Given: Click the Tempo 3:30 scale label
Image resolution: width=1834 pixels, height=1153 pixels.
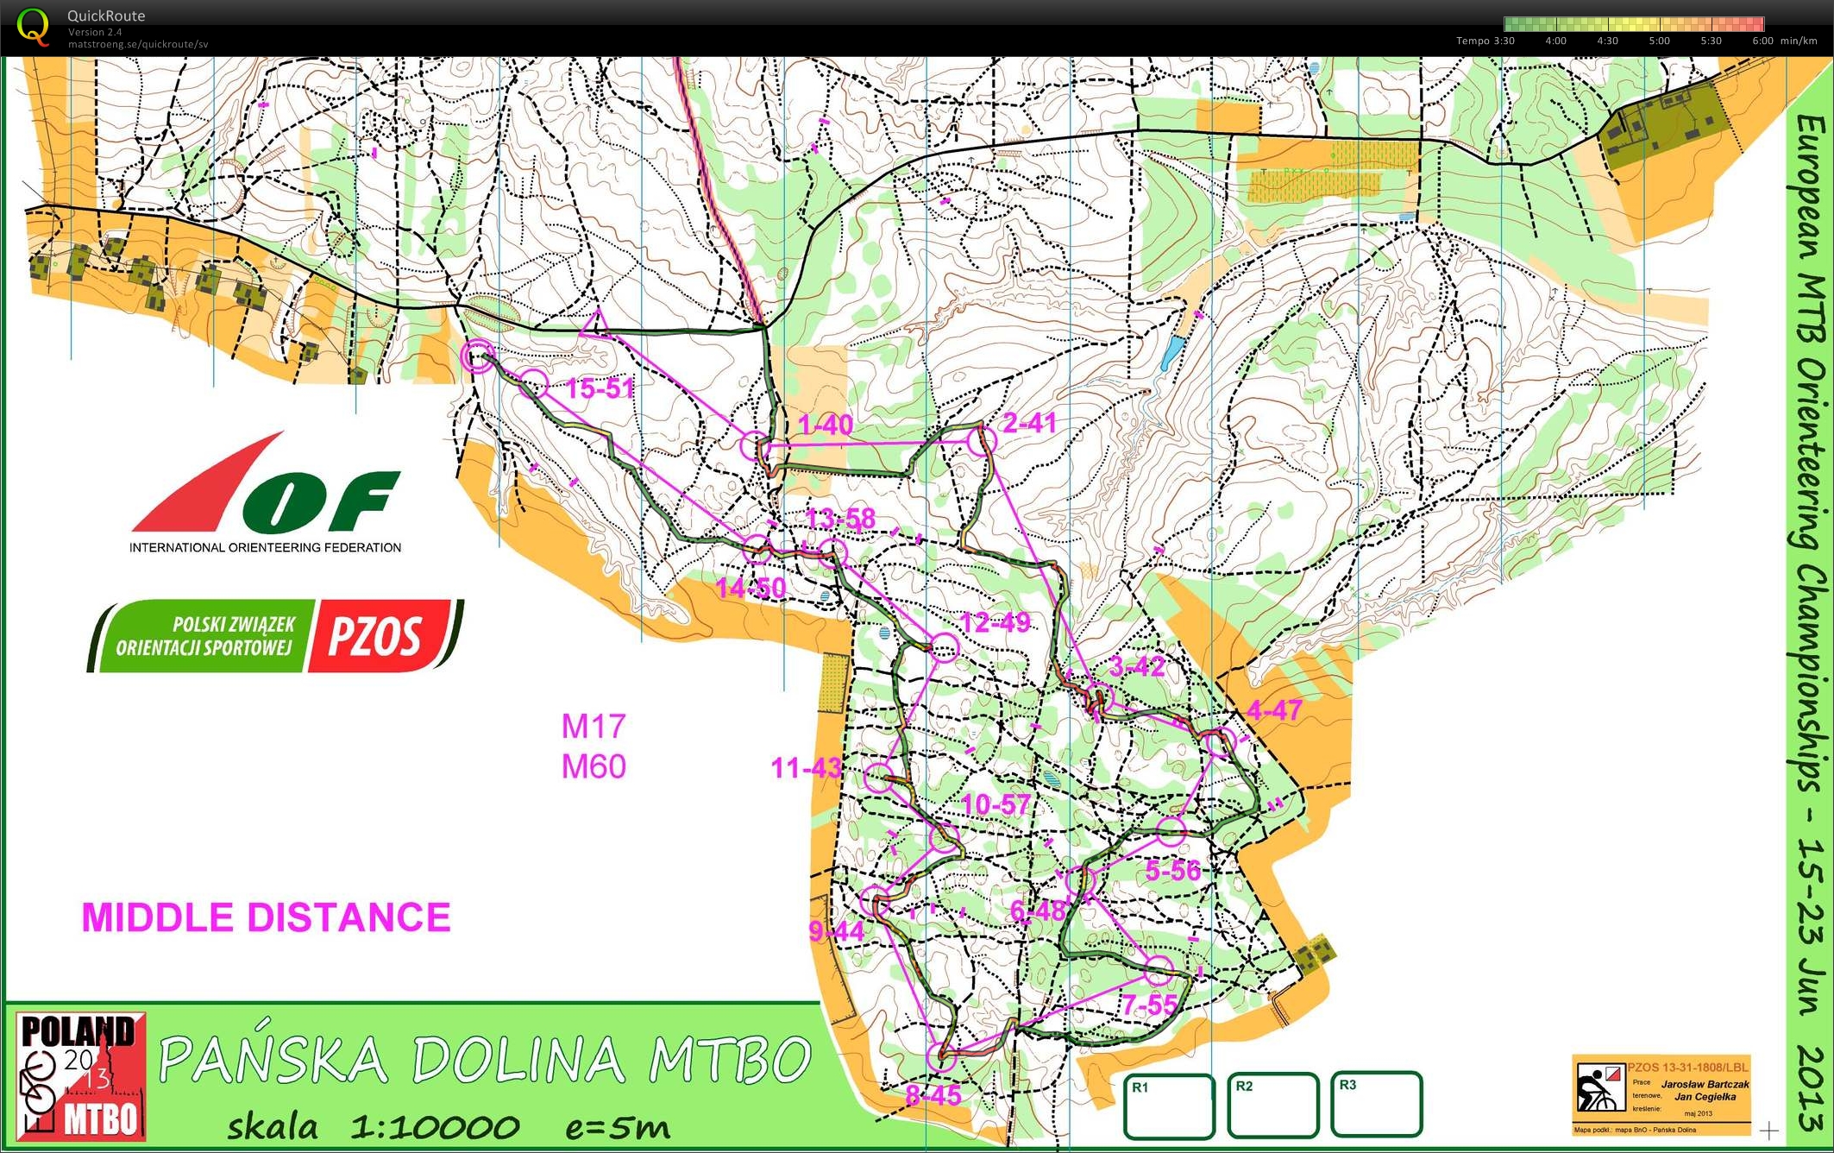Looking at the screenshot, I should click(x=1485, y=41).
